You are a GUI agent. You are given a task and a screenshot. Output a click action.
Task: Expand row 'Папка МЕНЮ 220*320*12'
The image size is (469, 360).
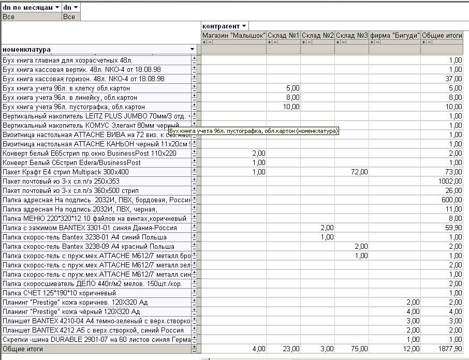pos(194,217)
